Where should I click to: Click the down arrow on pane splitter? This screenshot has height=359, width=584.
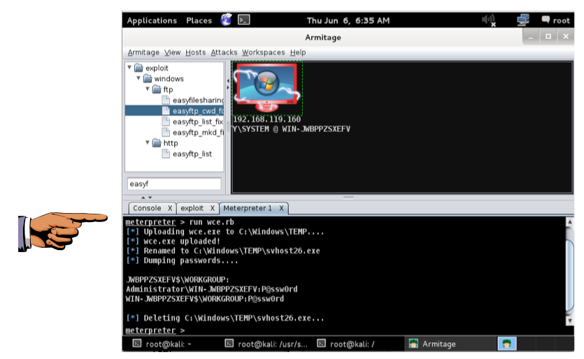pos(150,198)
